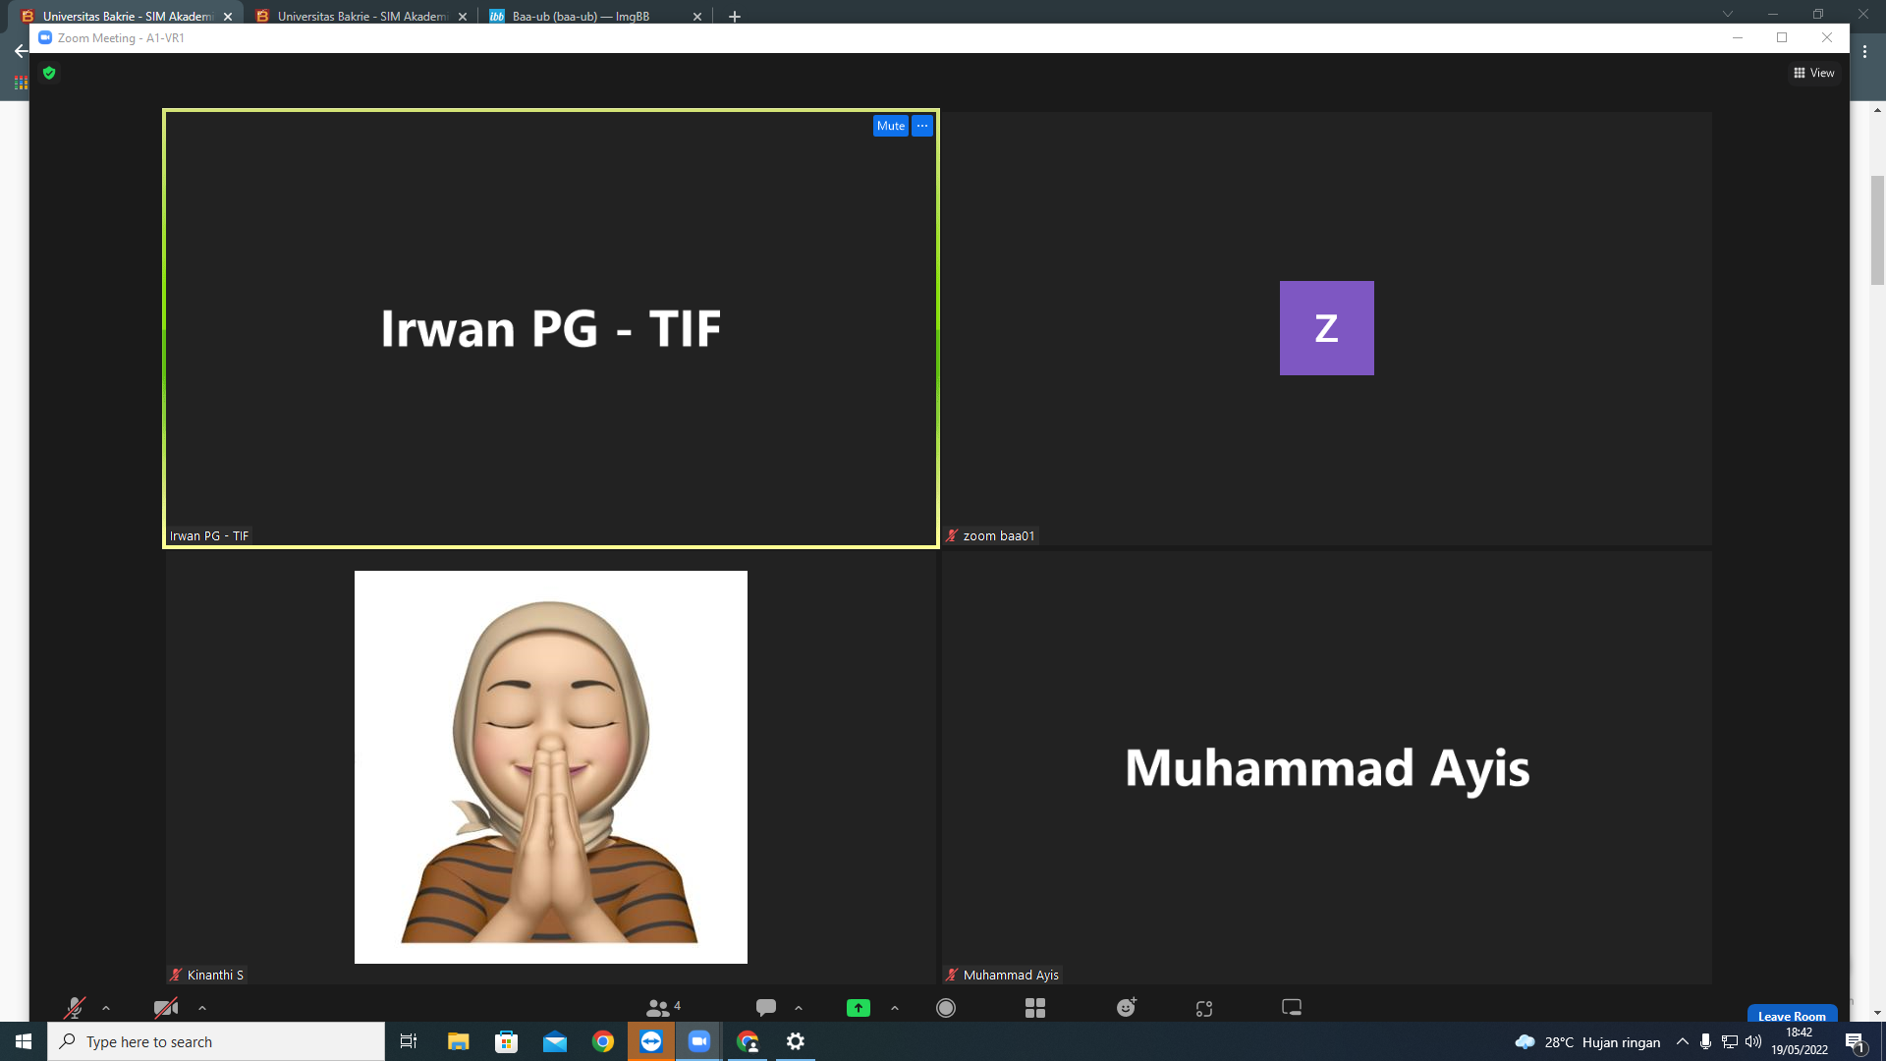Open Mail app from the taskbar
1886x1061 pixels.
(x=555, y=1041)
